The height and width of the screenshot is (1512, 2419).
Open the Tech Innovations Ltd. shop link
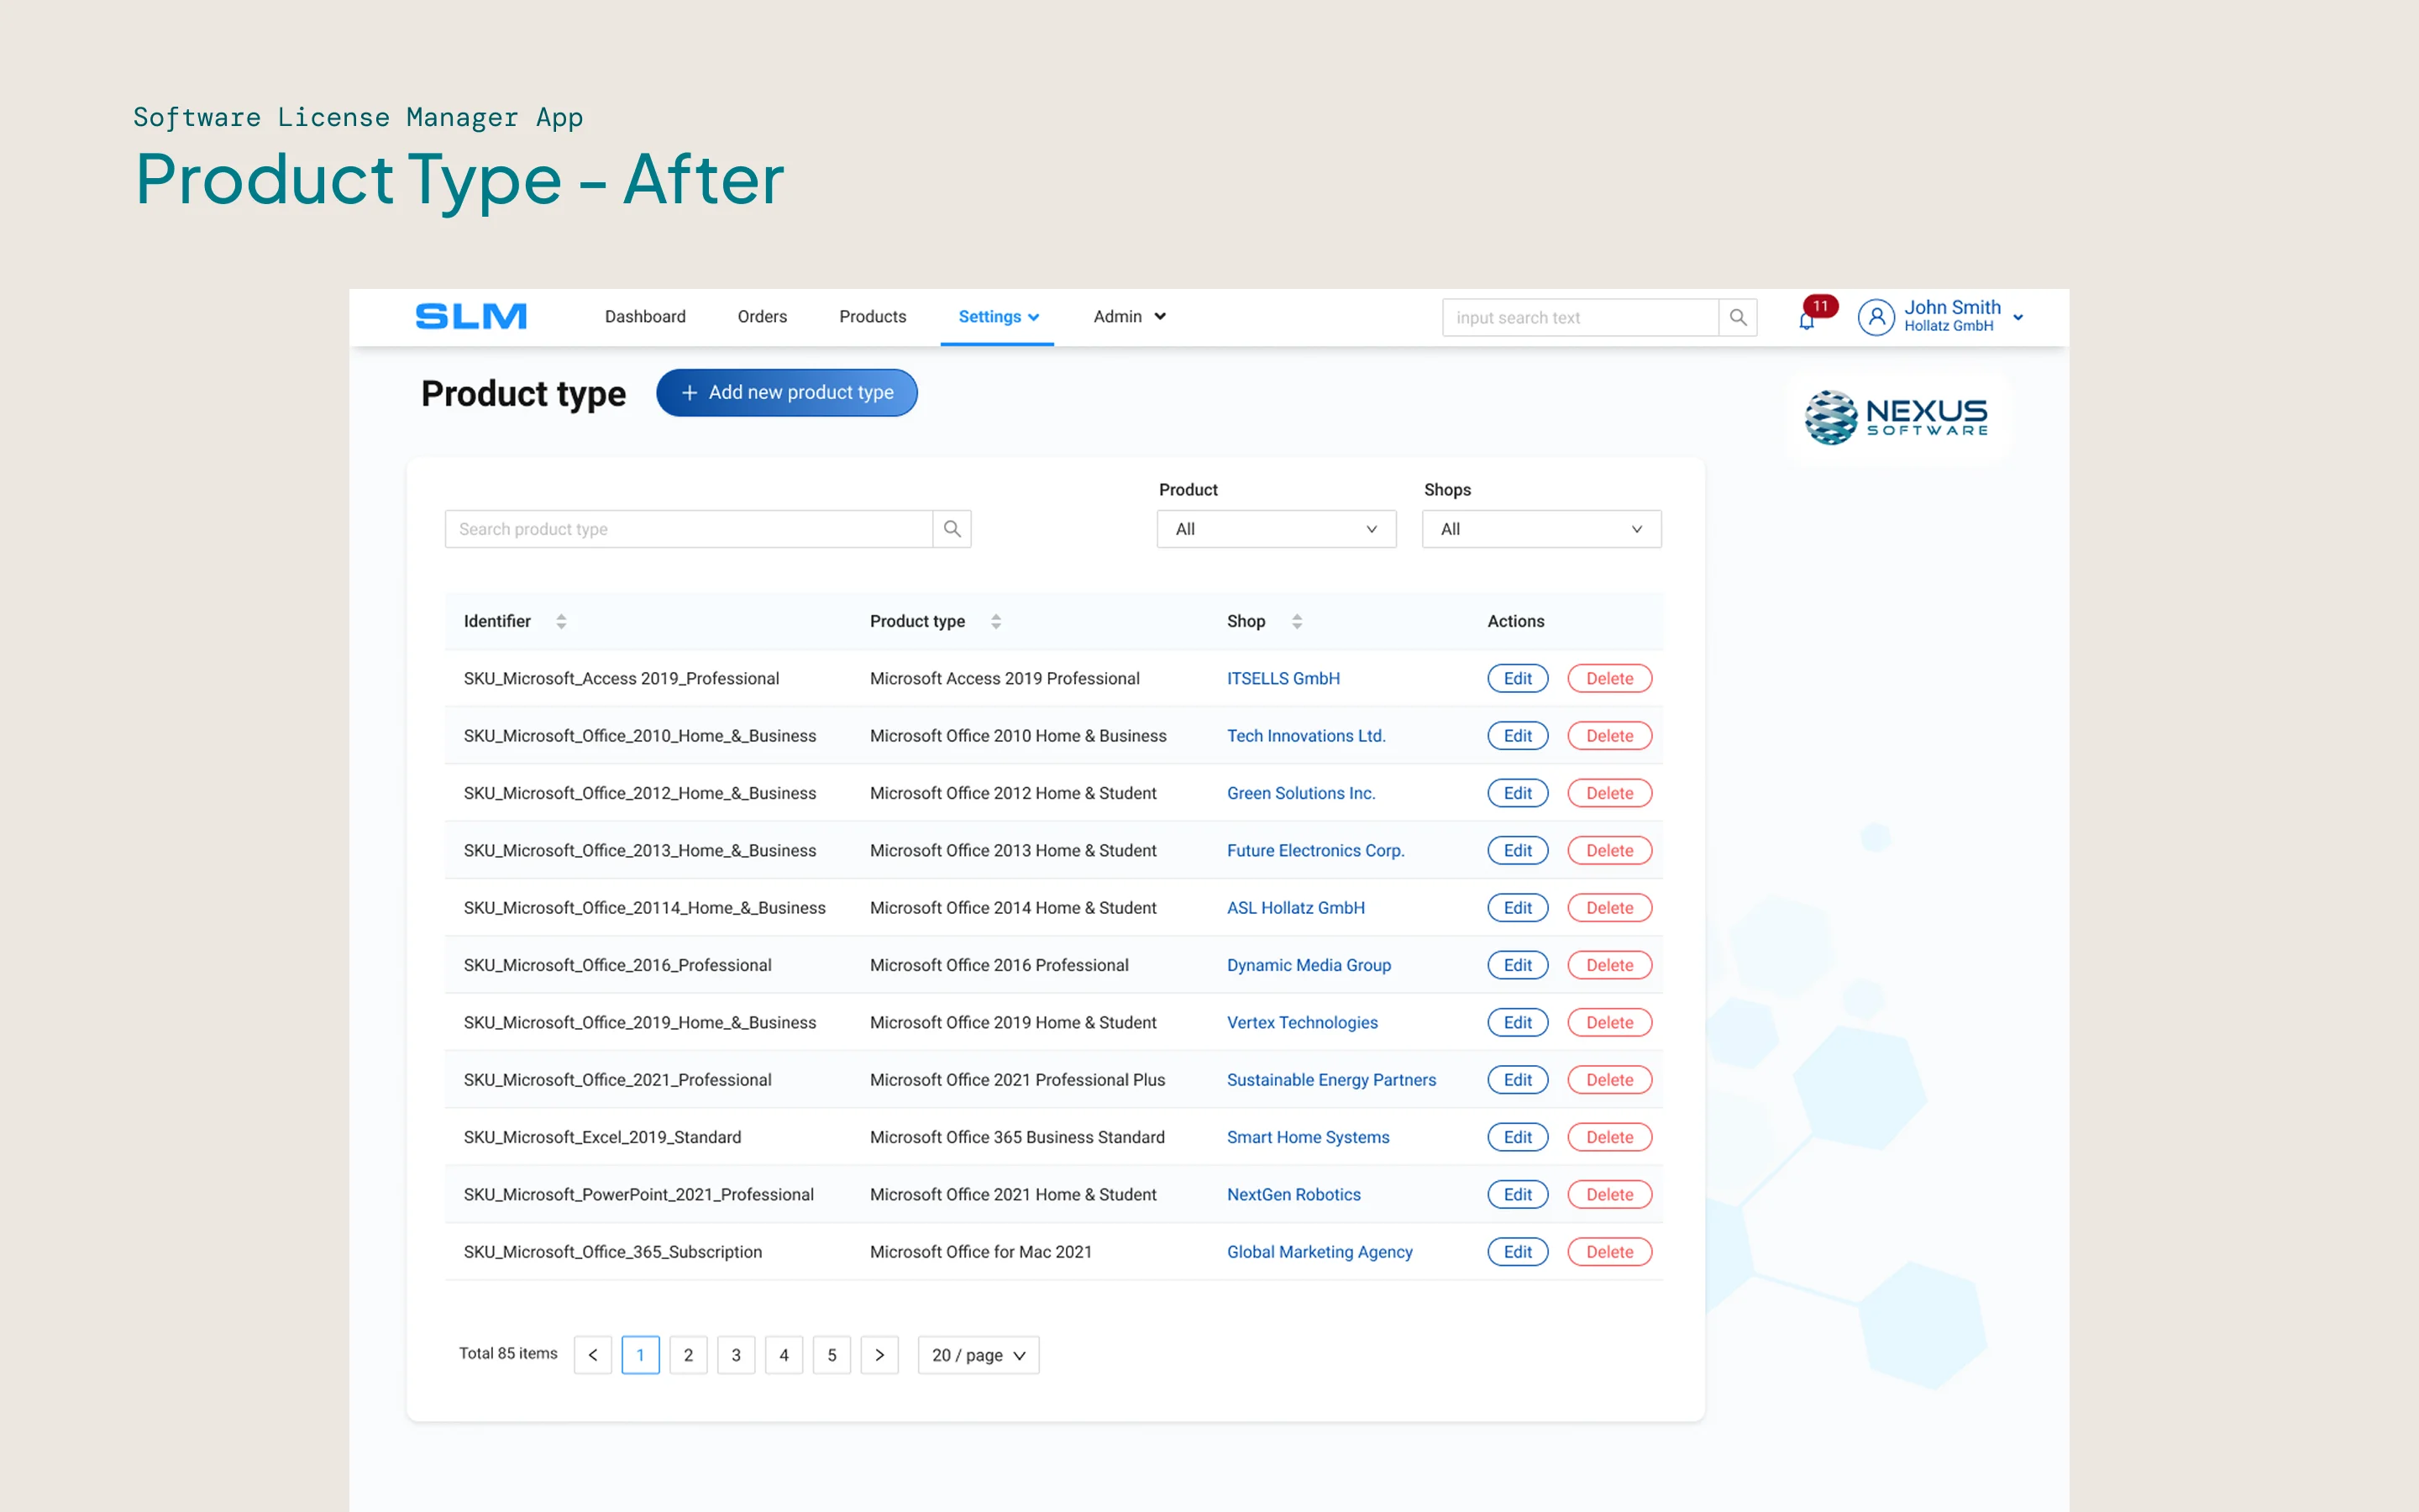1306,736
